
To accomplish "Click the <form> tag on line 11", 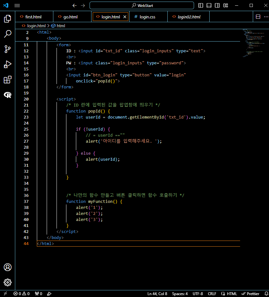I will (x=64, y=45).
